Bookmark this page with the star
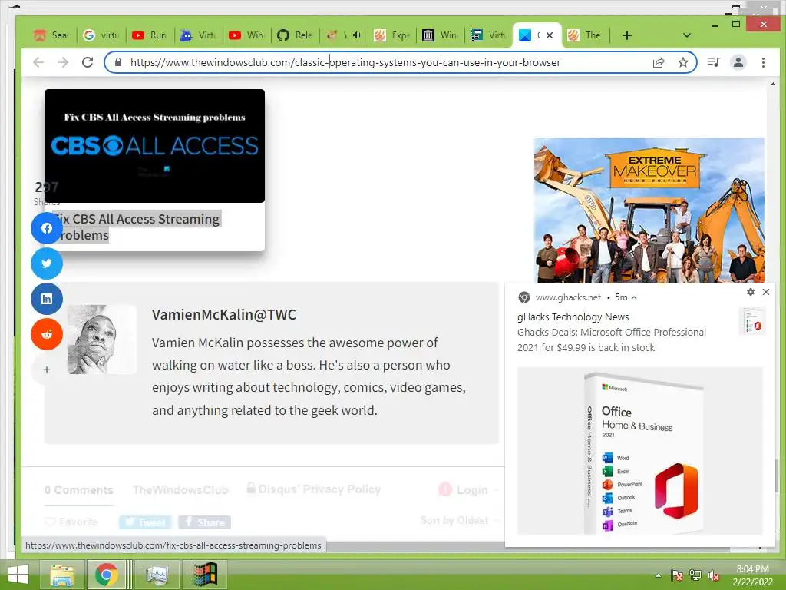Image resolution: width=786 pixels, height=590 pixels. click(x=682, y=62)
